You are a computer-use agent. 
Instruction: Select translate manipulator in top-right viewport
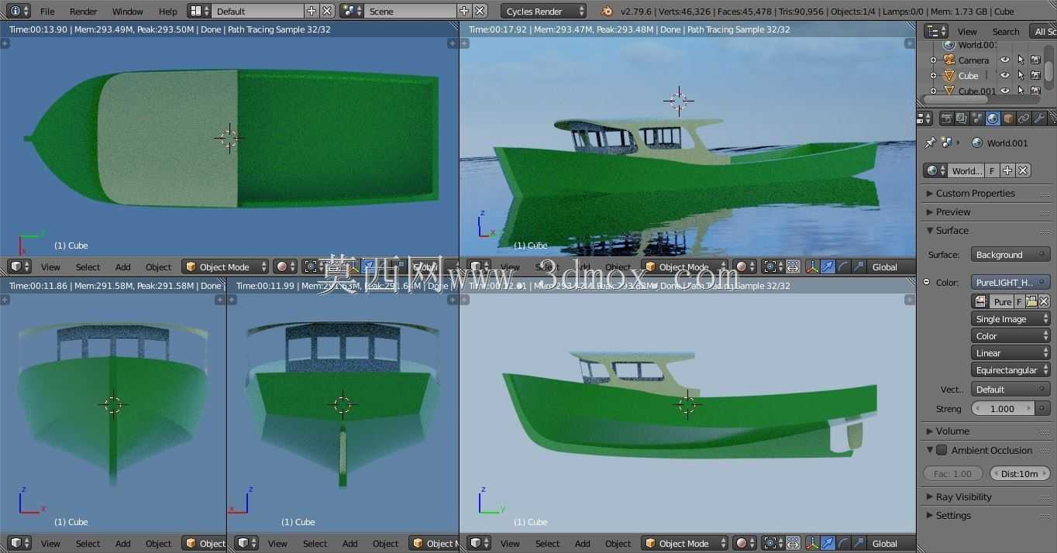[828, 266]
